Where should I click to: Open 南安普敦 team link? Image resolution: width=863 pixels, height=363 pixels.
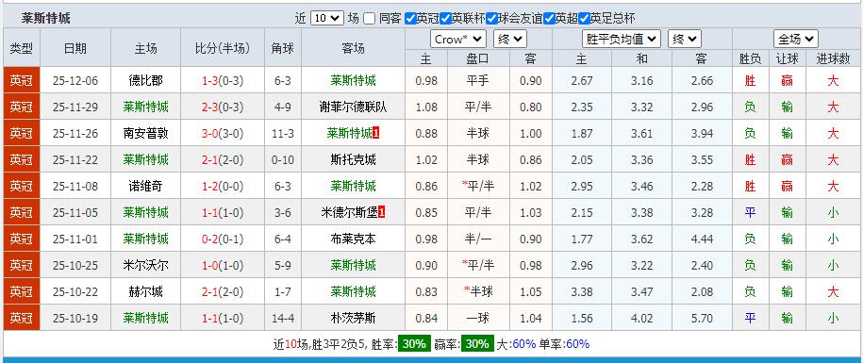coord(145,134)
